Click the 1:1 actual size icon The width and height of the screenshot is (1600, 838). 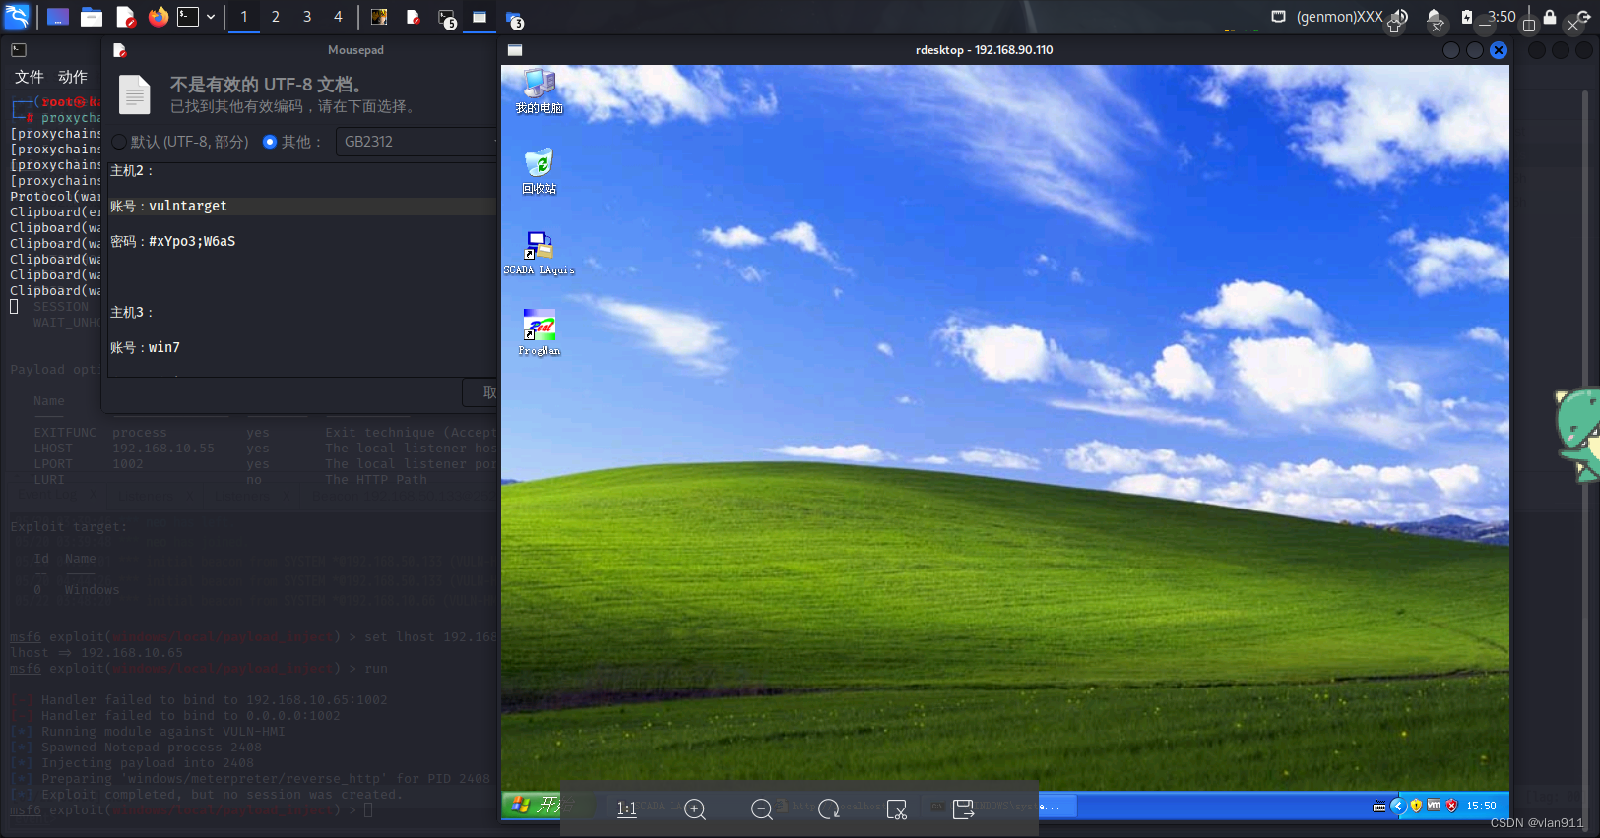[x=627, y=808]
